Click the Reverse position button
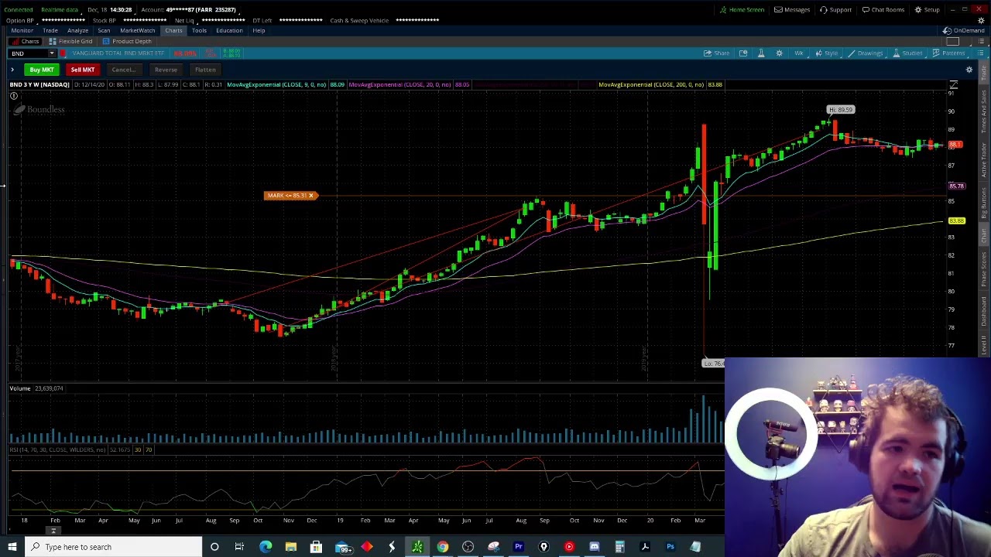The height and width of the screenshot is (557, 991). 165,70
